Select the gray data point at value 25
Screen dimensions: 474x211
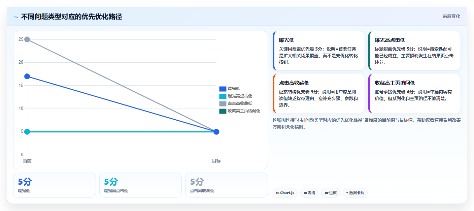pos(27,39)
